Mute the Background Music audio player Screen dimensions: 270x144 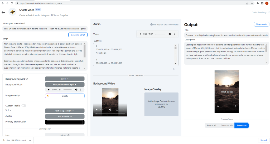(x=76, y=90)
